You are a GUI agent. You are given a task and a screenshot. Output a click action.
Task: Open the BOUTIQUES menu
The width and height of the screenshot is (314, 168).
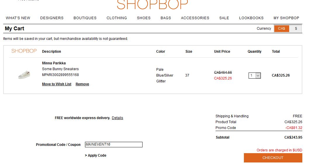point(85,18)
